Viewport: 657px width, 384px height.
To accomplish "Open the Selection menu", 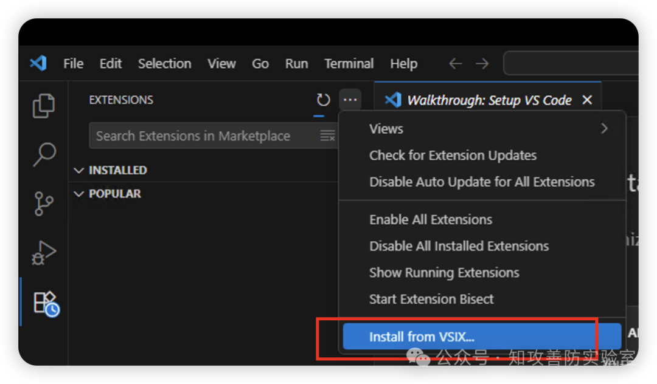I will pyautogui.click(x=165, y=64).
